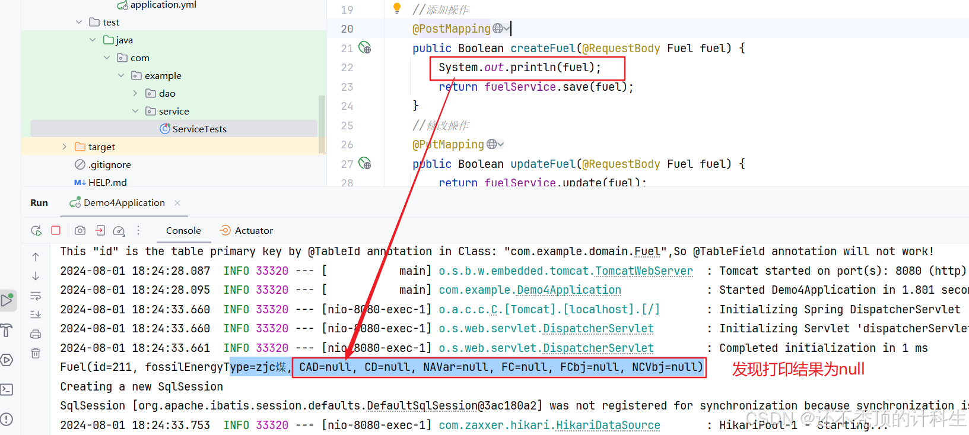Rerun Demo4Application with the rerun icon
The image size is (969, 435).
click(x=36, y=230)
